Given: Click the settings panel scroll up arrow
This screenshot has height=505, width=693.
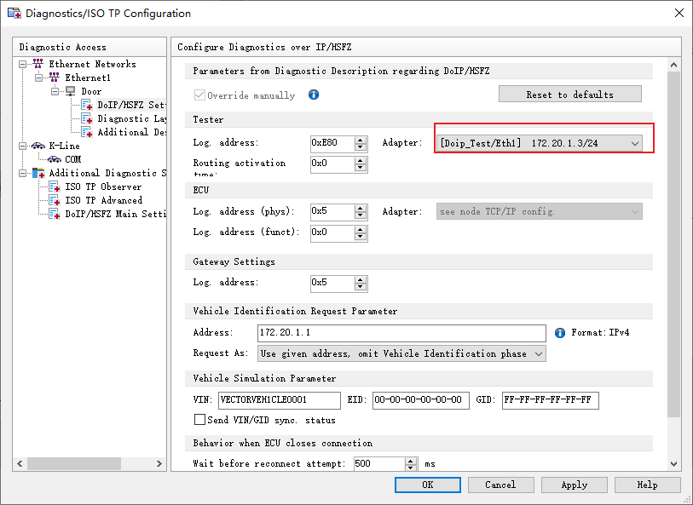Looking at the screenshot, I should 673,65.
